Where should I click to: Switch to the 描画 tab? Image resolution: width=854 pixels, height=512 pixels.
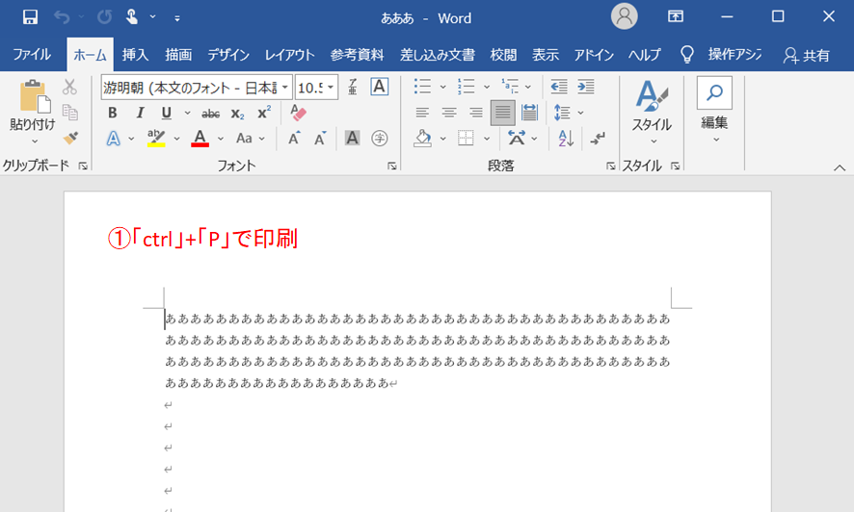click(178, 55)
